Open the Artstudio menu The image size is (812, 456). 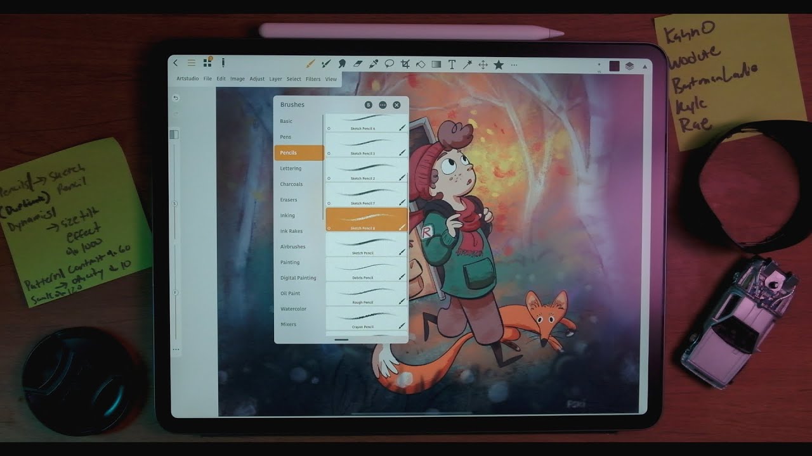pos(188,79)
